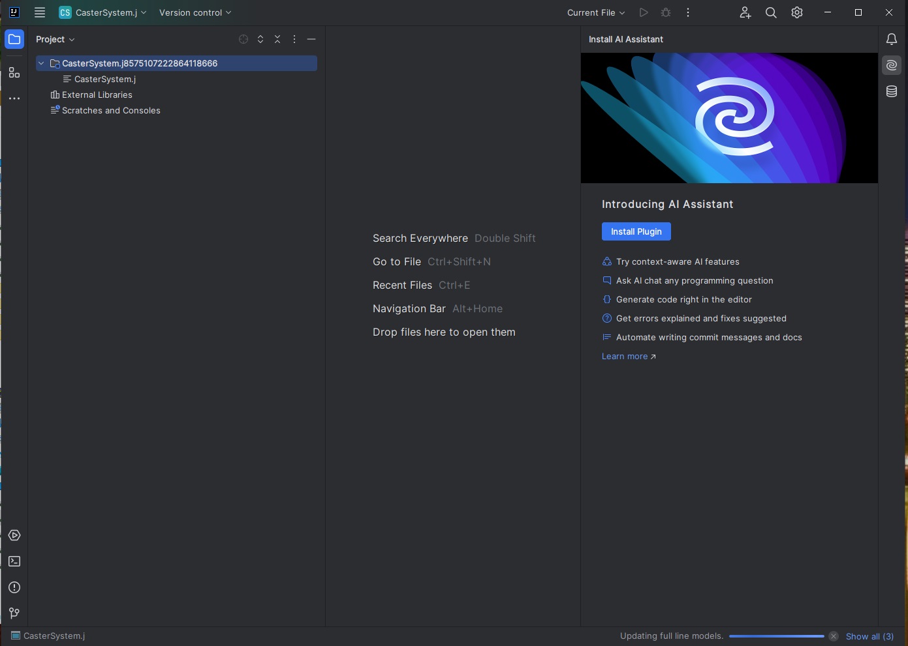Open the Structure tool window

14,72
